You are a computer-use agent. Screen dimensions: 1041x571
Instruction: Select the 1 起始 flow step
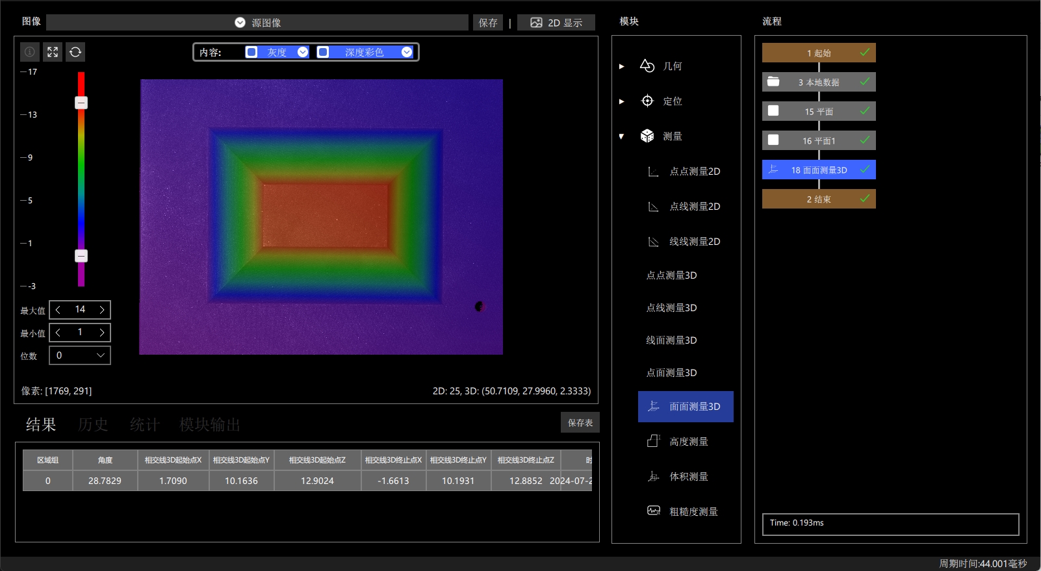(x=819, y=53)
